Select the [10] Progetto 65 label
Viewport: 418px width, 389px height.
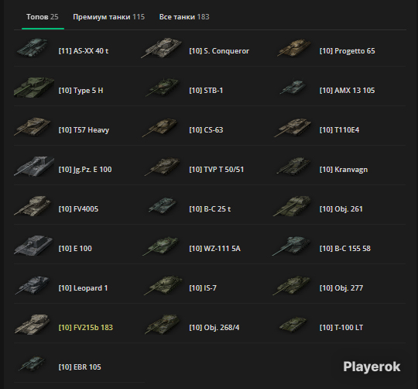[348, 51]
